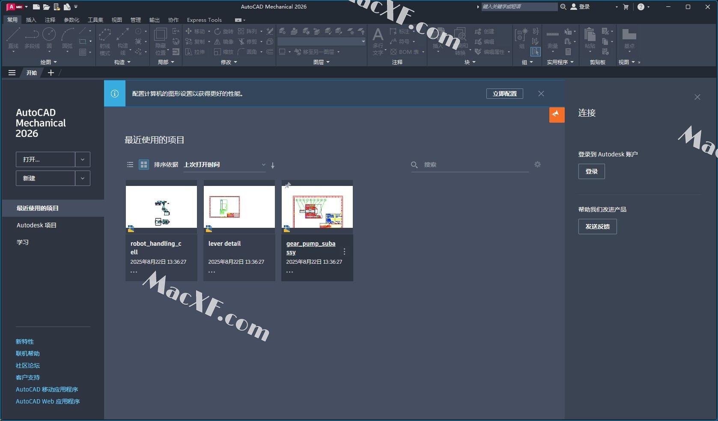
Task: Click the Measure (测量) tool
Action: [553, 39]
